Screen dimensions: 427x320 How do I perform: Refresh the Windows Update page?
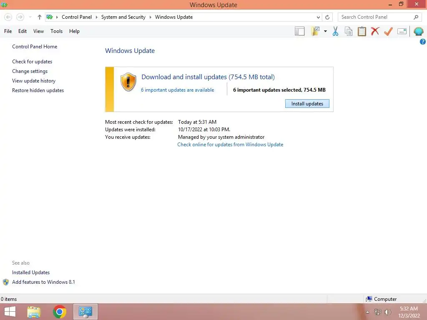[x=327, y=17]
